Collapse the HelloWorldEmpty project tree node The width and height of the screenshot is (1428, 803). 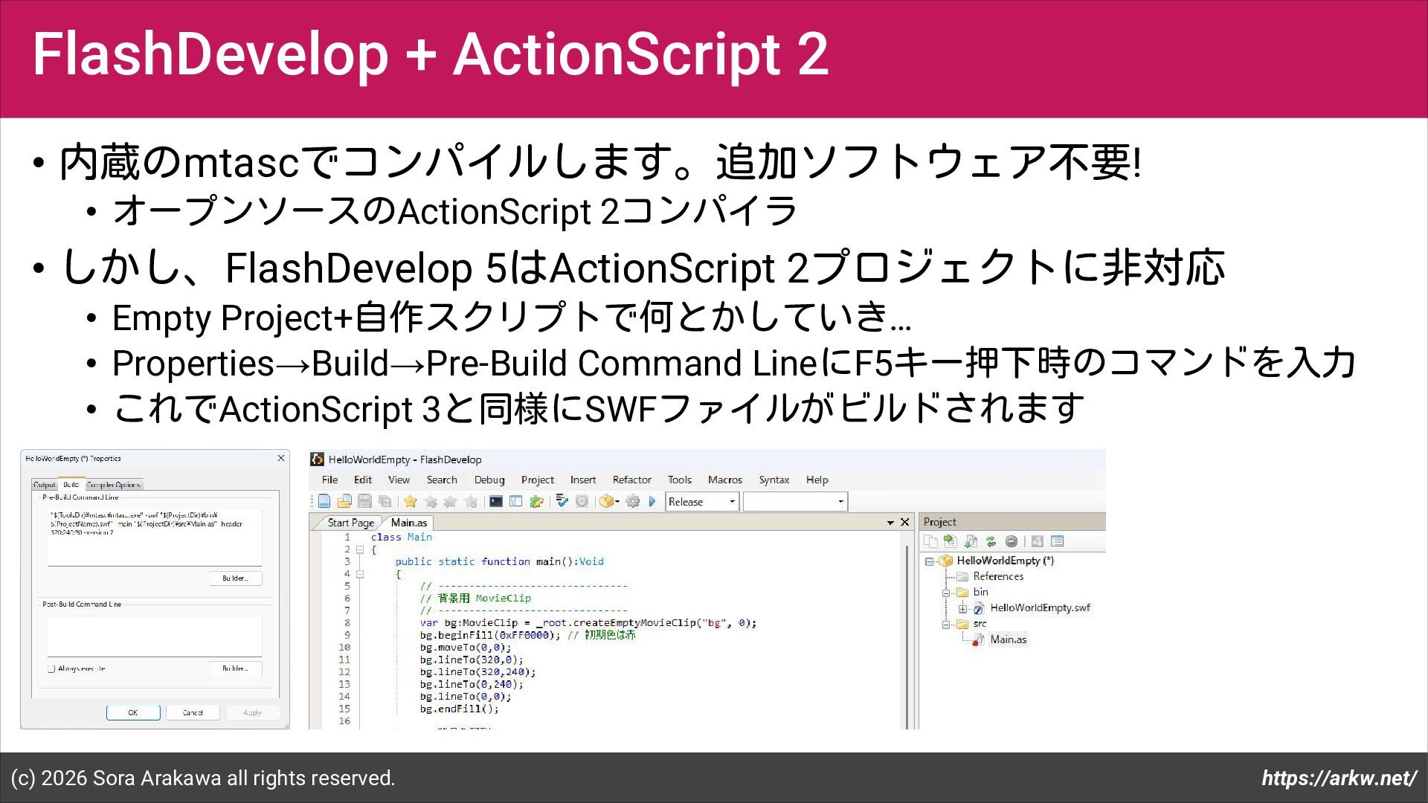point(929,561)
